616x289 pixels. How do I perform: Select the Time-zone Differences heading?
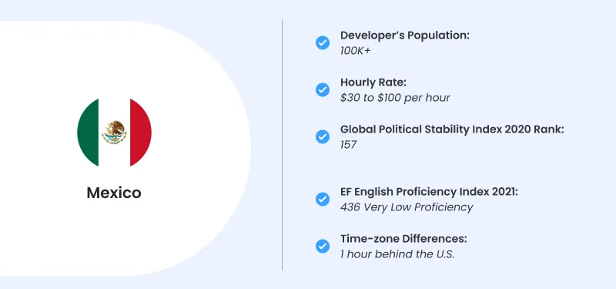(403, 239)
